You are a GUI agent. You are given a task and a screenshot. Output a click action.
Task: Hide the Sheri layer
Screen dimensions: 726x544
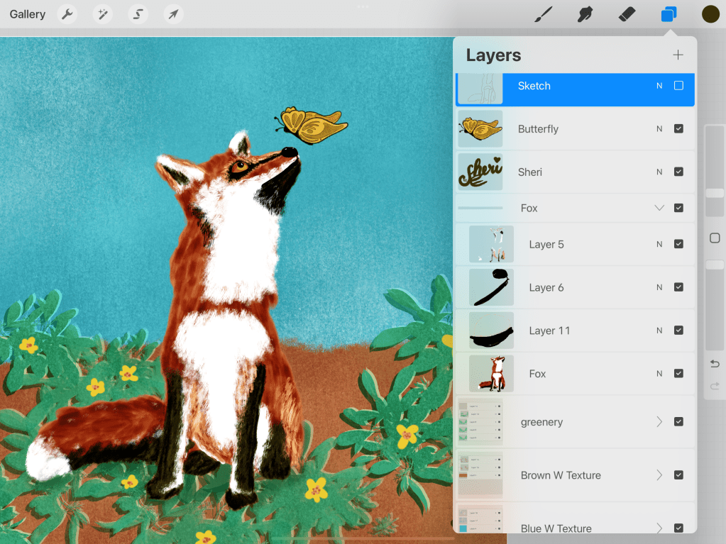point(678,172)
